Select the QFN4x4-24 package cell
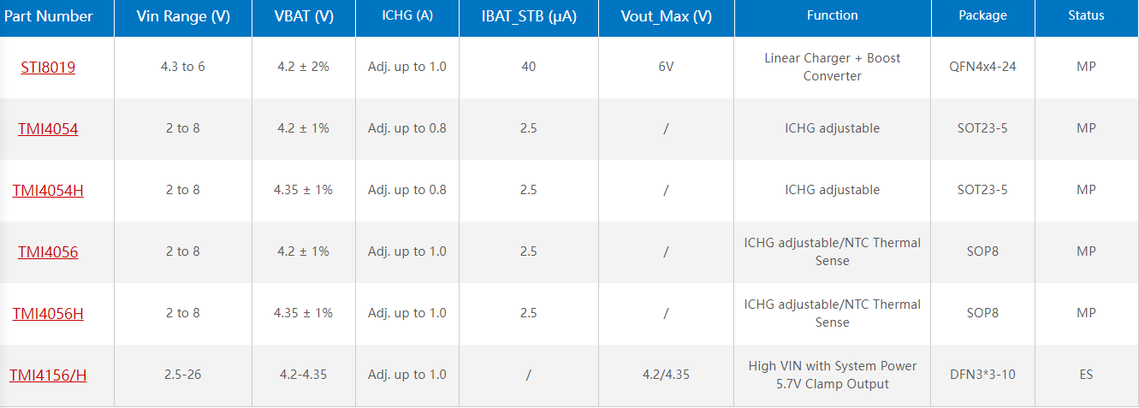 coord(982,67)
